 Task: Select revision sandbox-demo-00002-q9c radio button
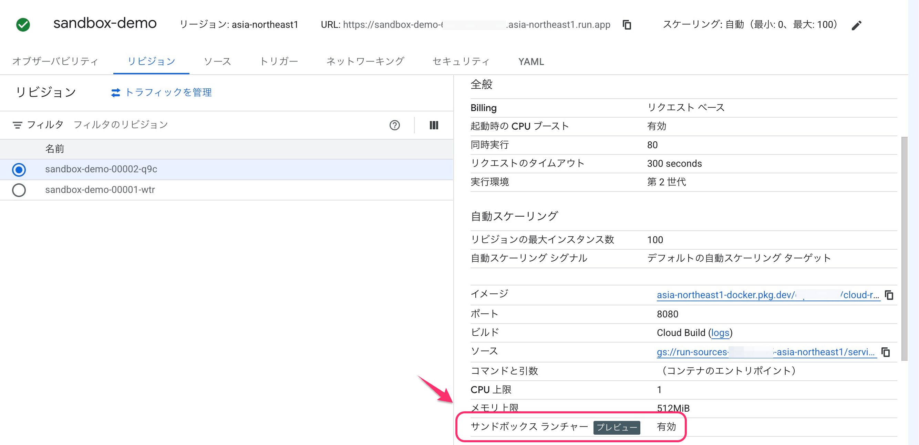point(19,170)
